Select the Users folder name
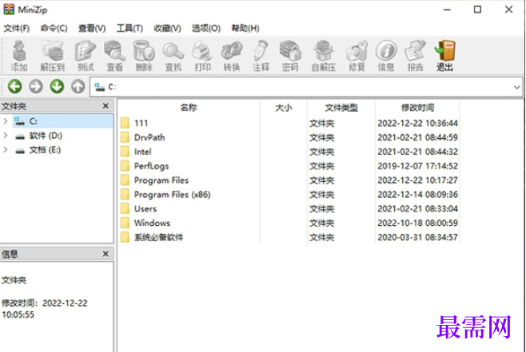This screenshot has height=352, width=526. click(145, 208)
